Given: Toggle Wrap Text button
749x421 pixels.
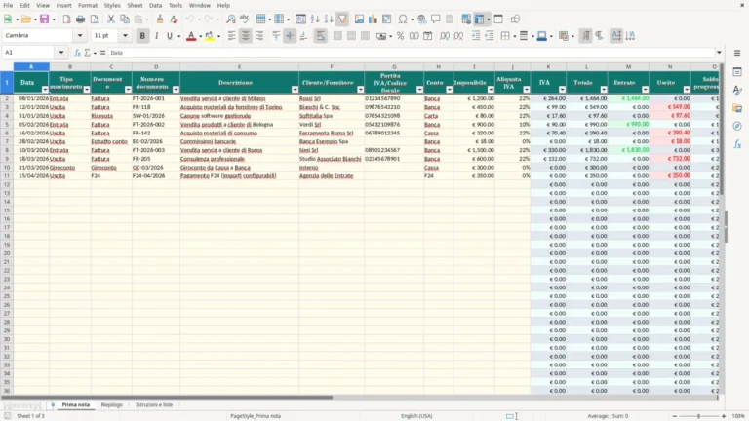Looking at the screenshot, I should pos(321,36).
